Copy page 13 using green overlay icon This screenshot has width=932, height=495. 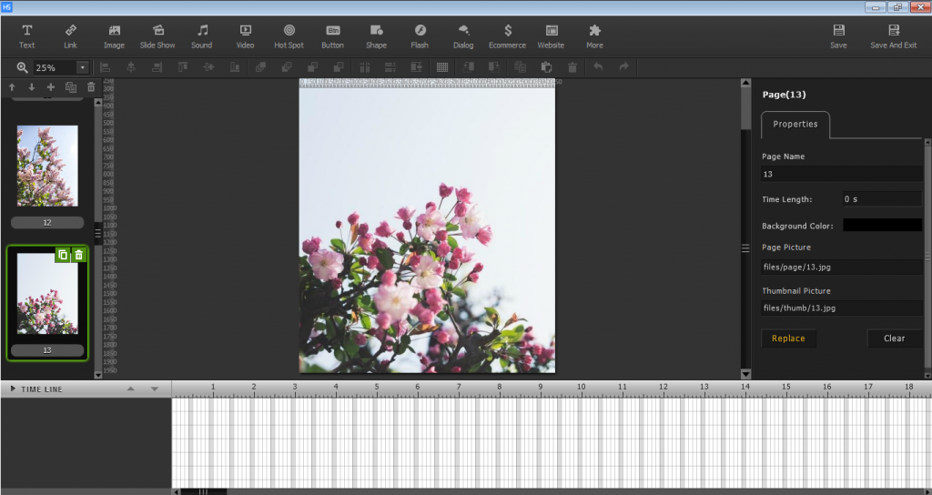(63, 255)
